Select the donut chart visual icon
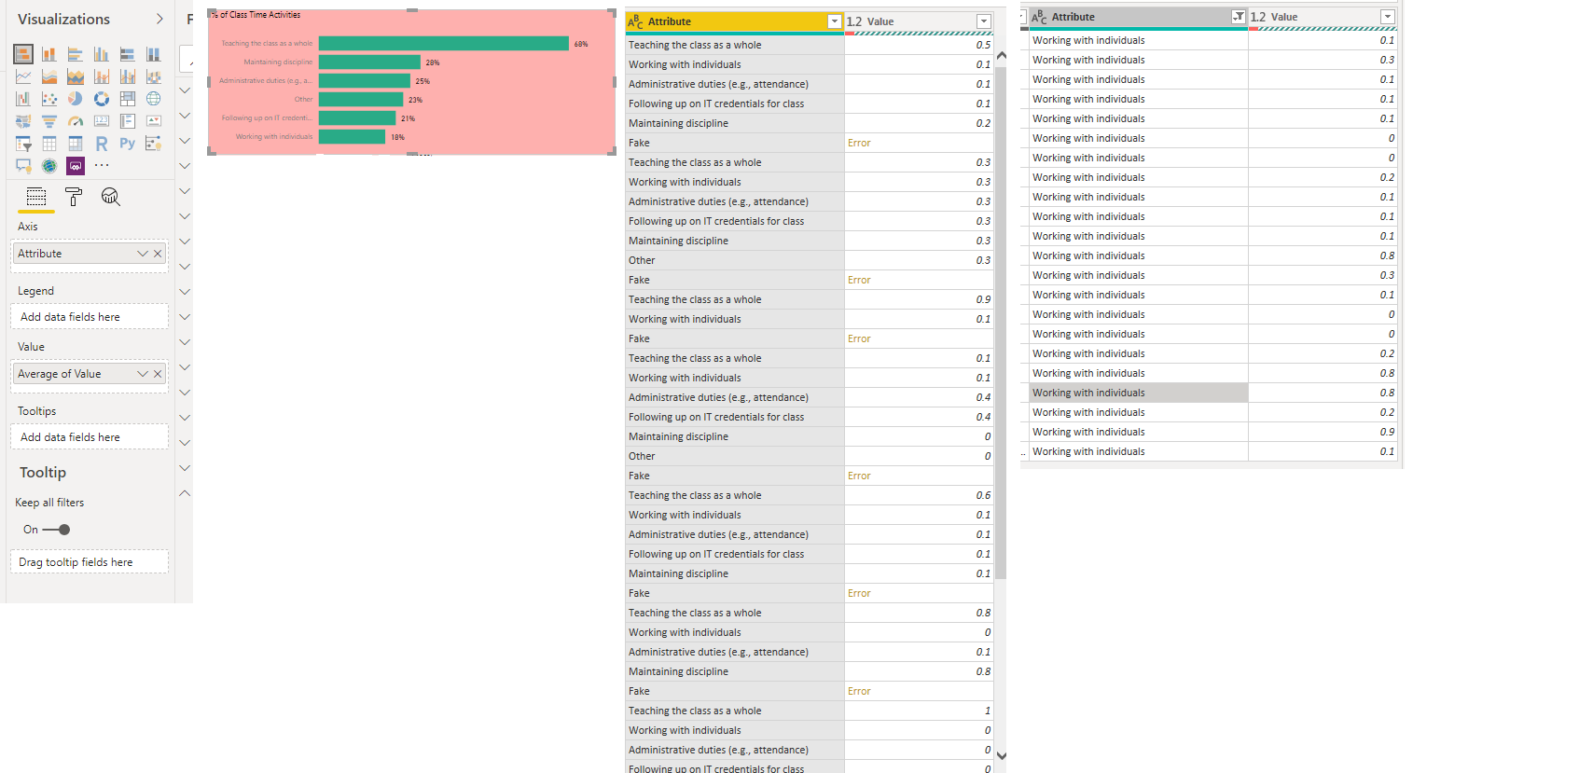 [102, 99]
